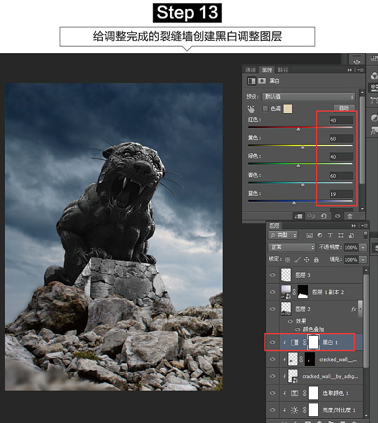Image resolution: width=378 pixels, height=423 pixels.
Task: Open the 正常 blend mode dropdown
Action: click(x=292, y=247)
